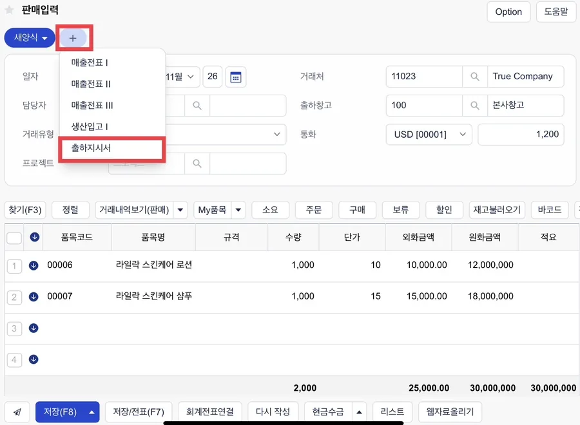580x425 pixels.
Task: Click the 출하창고 code field 100
Action: 424,106
